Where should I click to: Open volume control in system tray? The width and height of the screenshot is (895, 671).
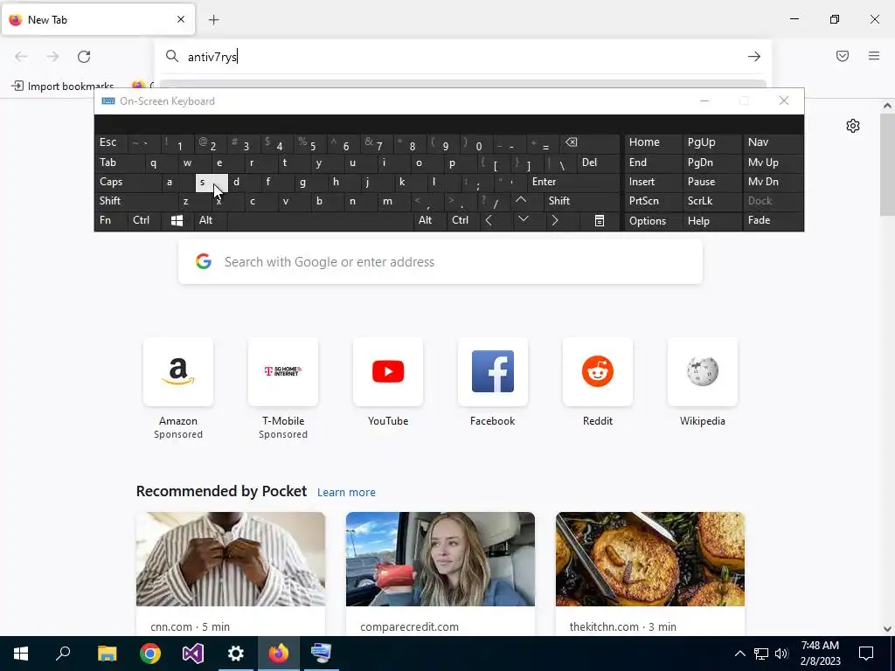click(x=781, y=654)
